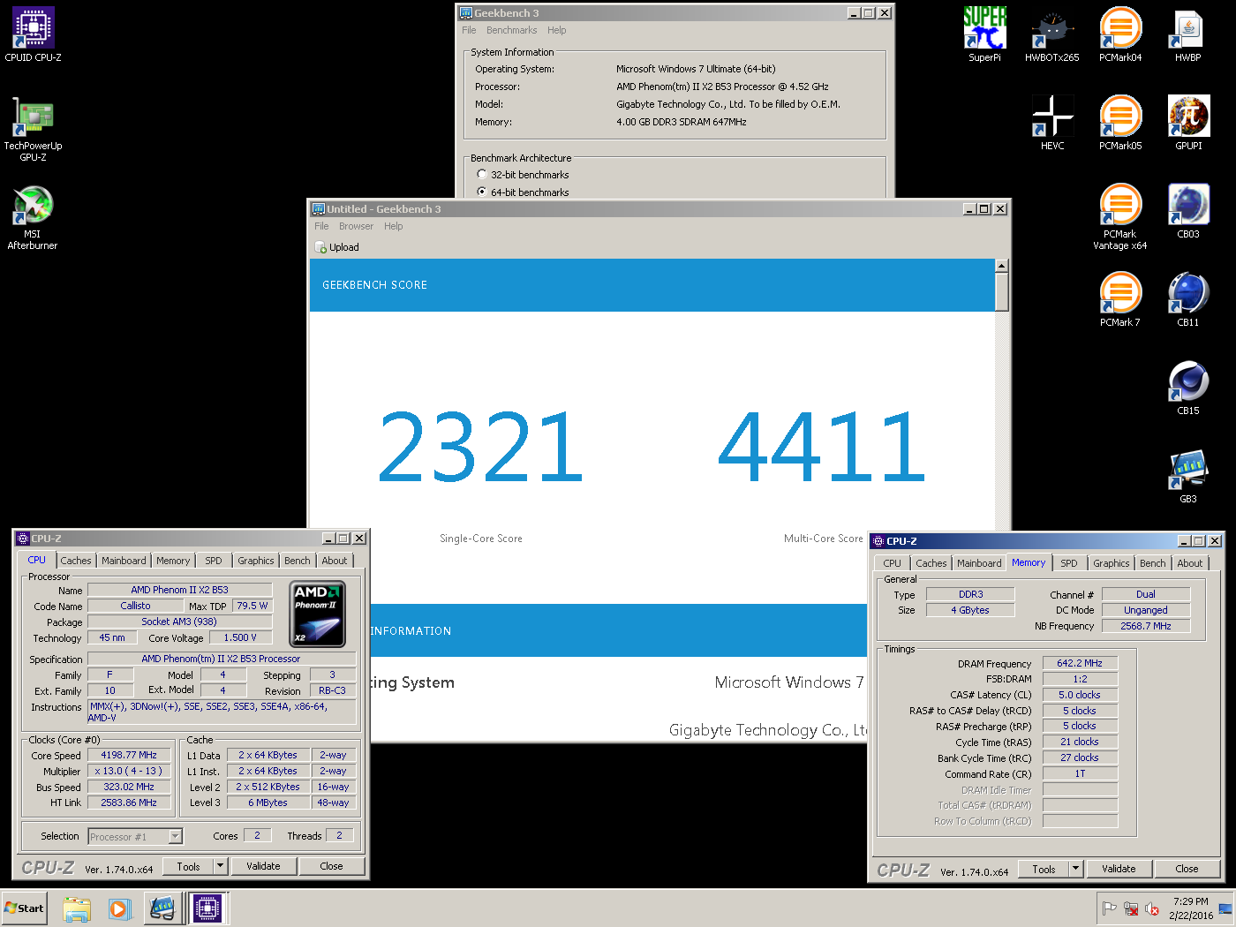Click DRAM Frequency value 642.2 MHz
Viewport: 1236px width, 927px height.
click(1080, 663)
